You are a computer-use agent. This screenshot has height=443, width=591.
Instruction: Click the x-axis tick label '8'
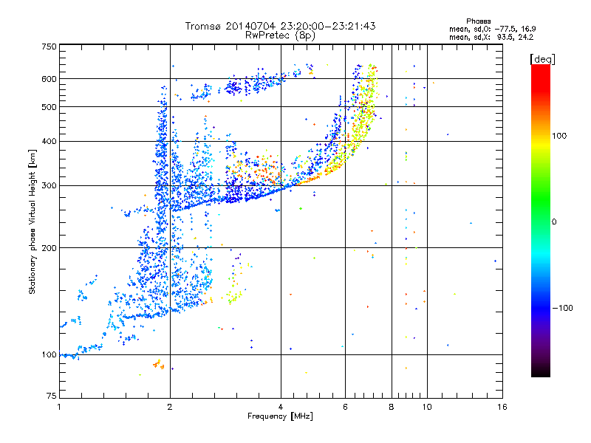(x=392, y=407)
